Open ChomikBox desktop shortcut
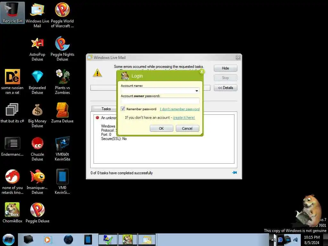This screenshot has height=246, width=328. pyautogui.click(x=12, y=213)
